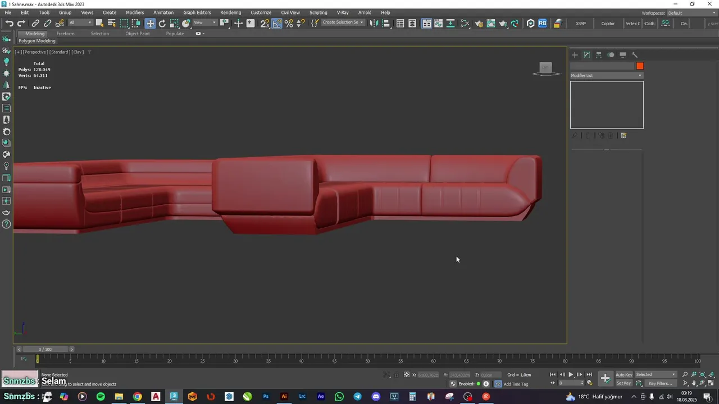Screen dimensions: 719x404
Task: Toggle Angle Snap on the toolbar
Action: click(277, 23)
